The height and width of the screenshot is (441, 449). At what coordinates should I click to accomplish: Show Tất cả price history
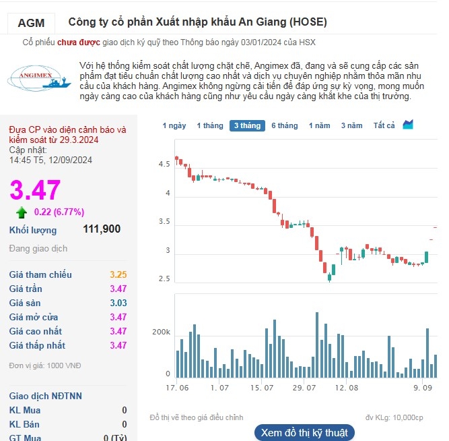click(x=384, y=126)
